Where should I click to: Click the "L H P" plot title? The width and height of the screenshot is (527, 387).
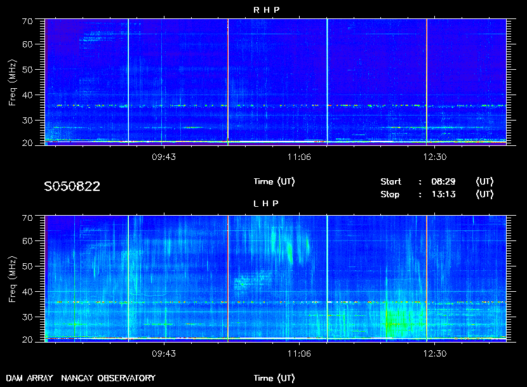click(266, 203)
